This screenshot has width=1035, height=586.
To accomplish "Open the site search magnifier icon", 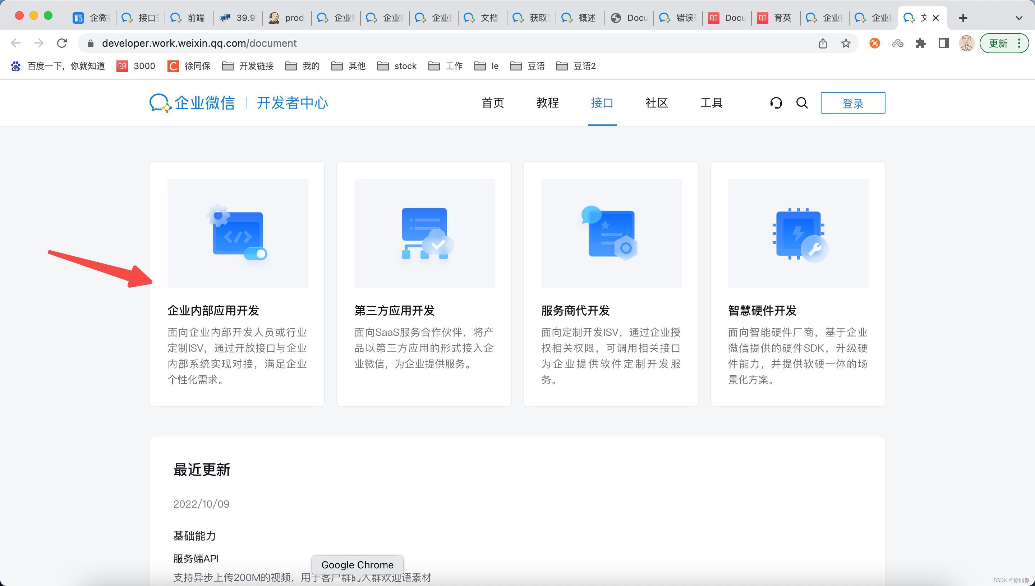I will tap(802, 103).
